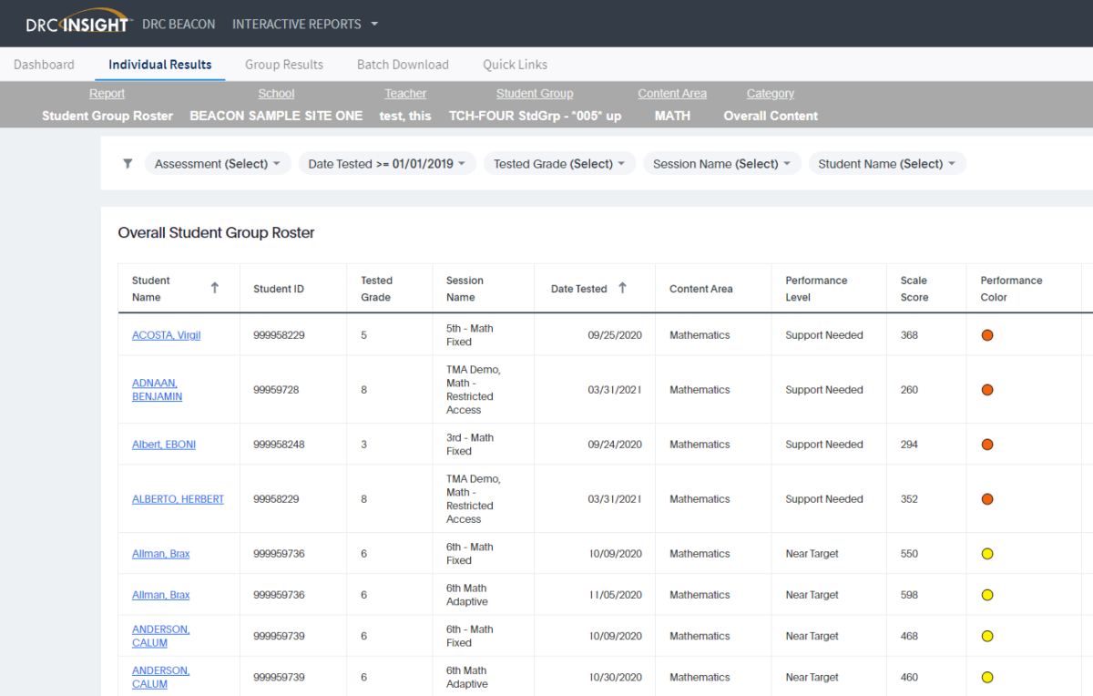Switch to the Group Results tab

click(x=283, y=64)
